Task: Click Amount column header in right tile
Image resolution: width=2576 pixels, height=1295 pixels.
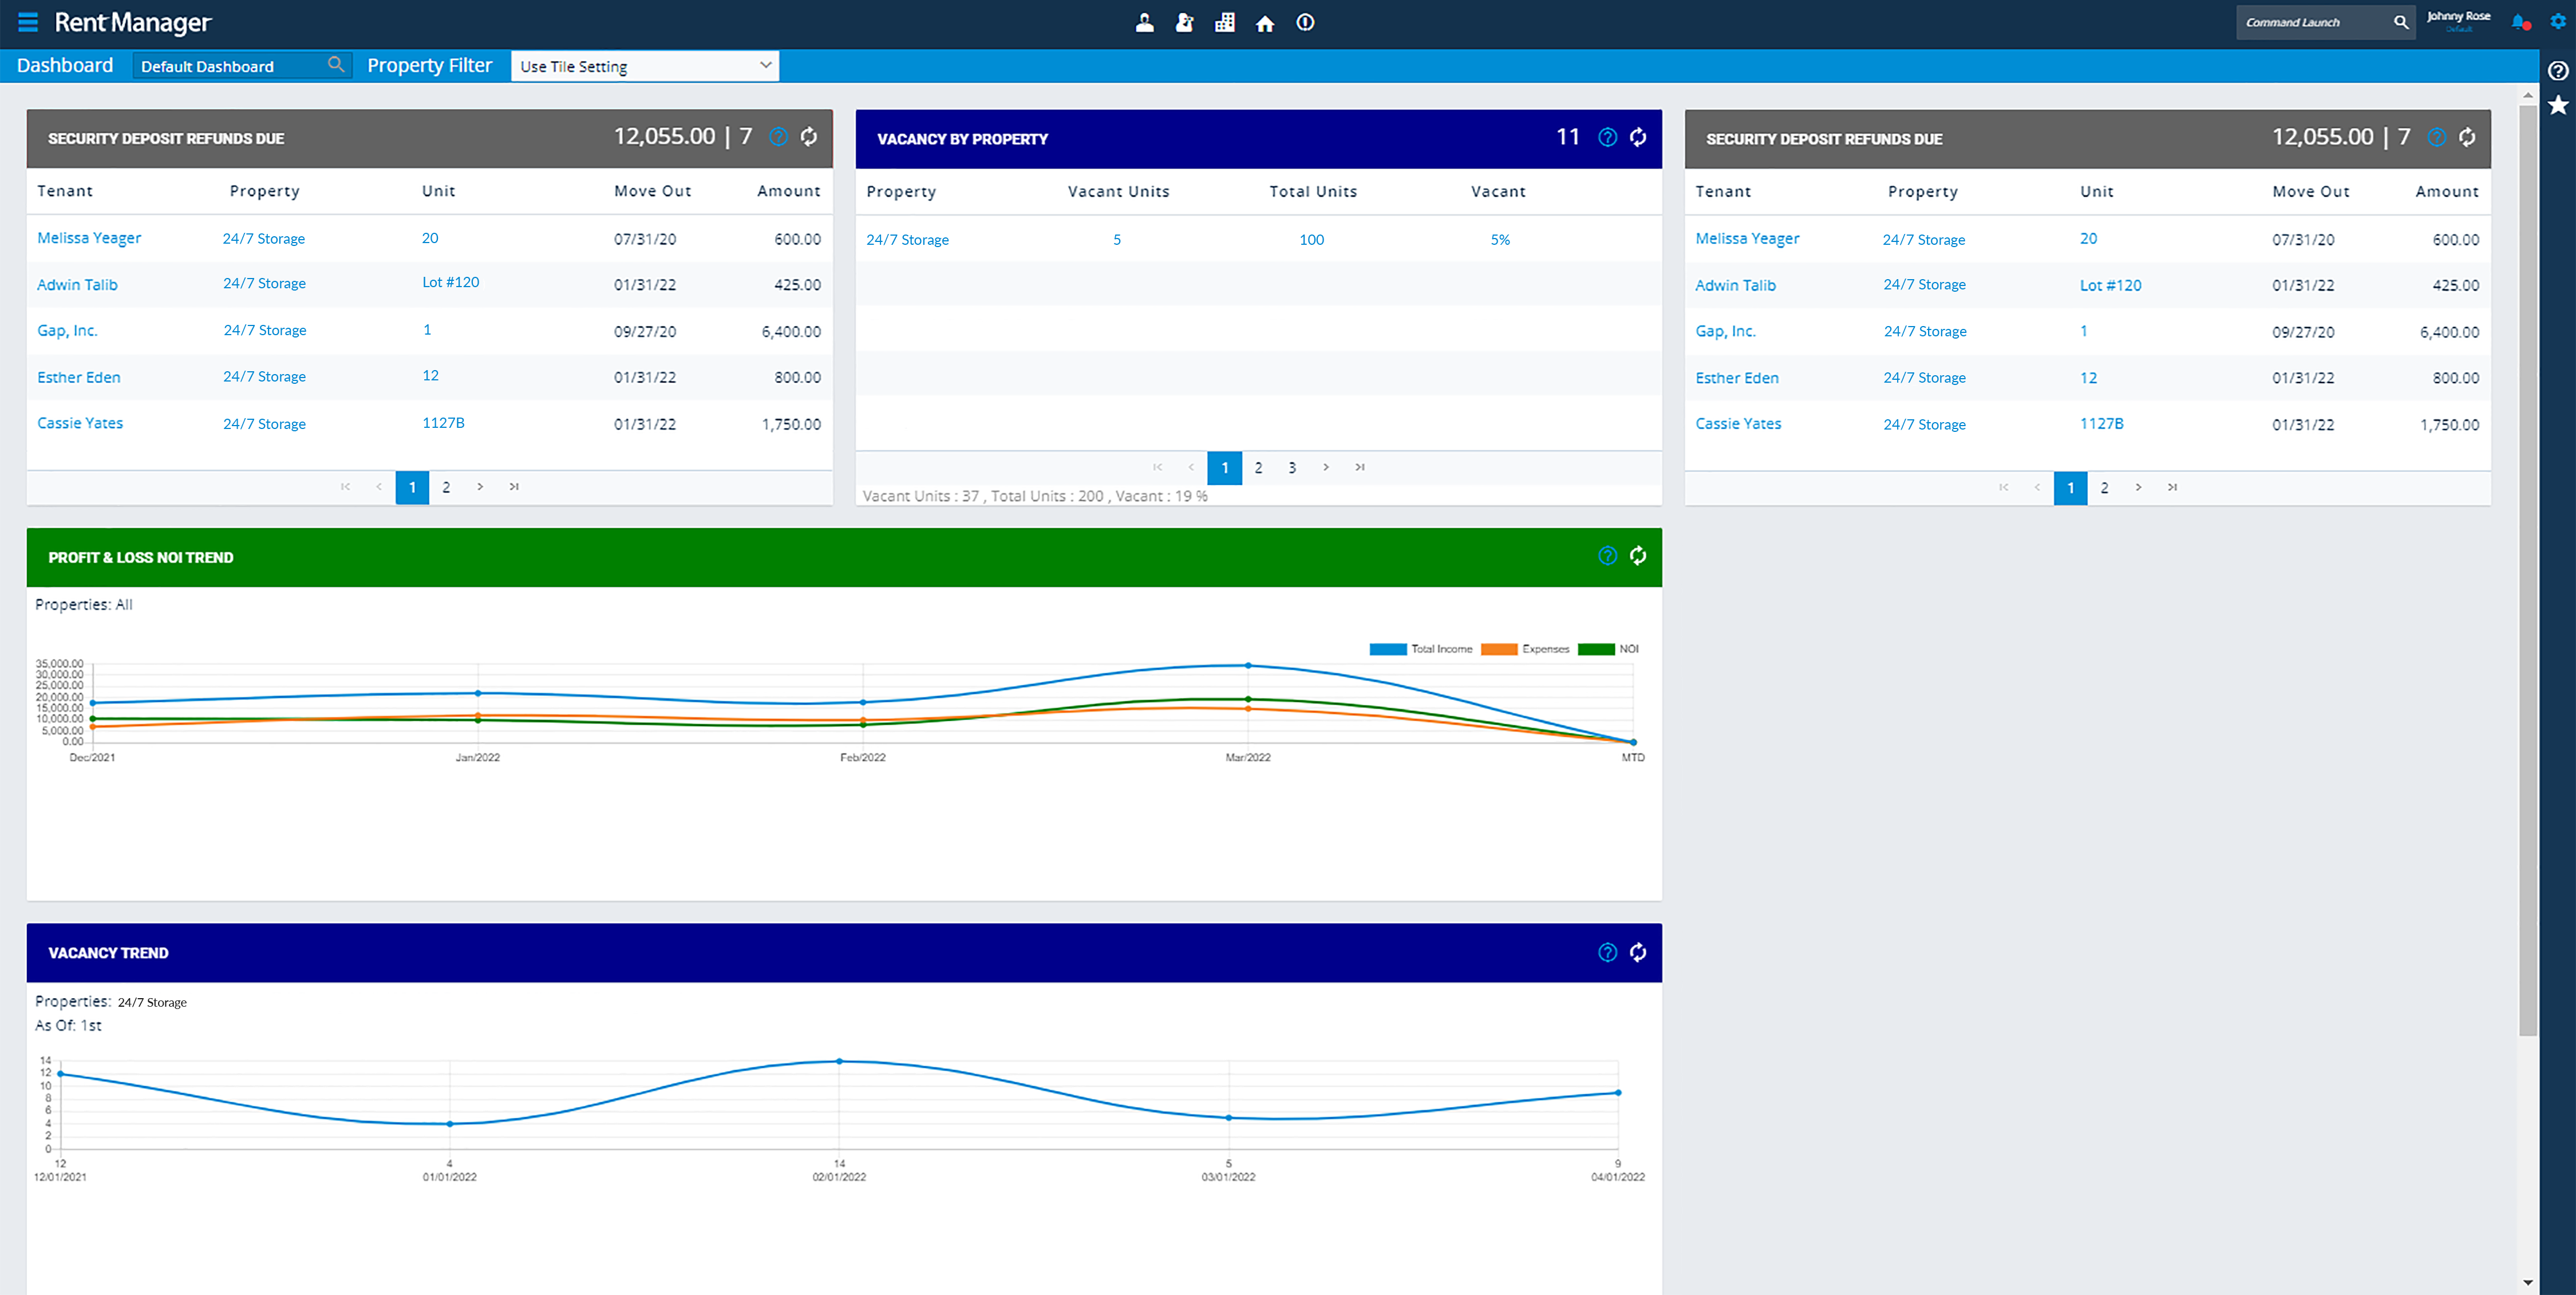Action: pyautogui.click(x=2447, y=191)
